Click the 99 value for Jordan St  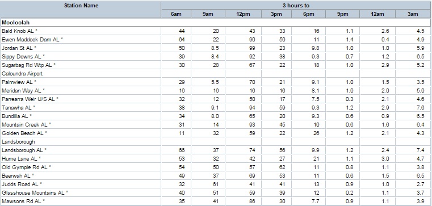252,48
